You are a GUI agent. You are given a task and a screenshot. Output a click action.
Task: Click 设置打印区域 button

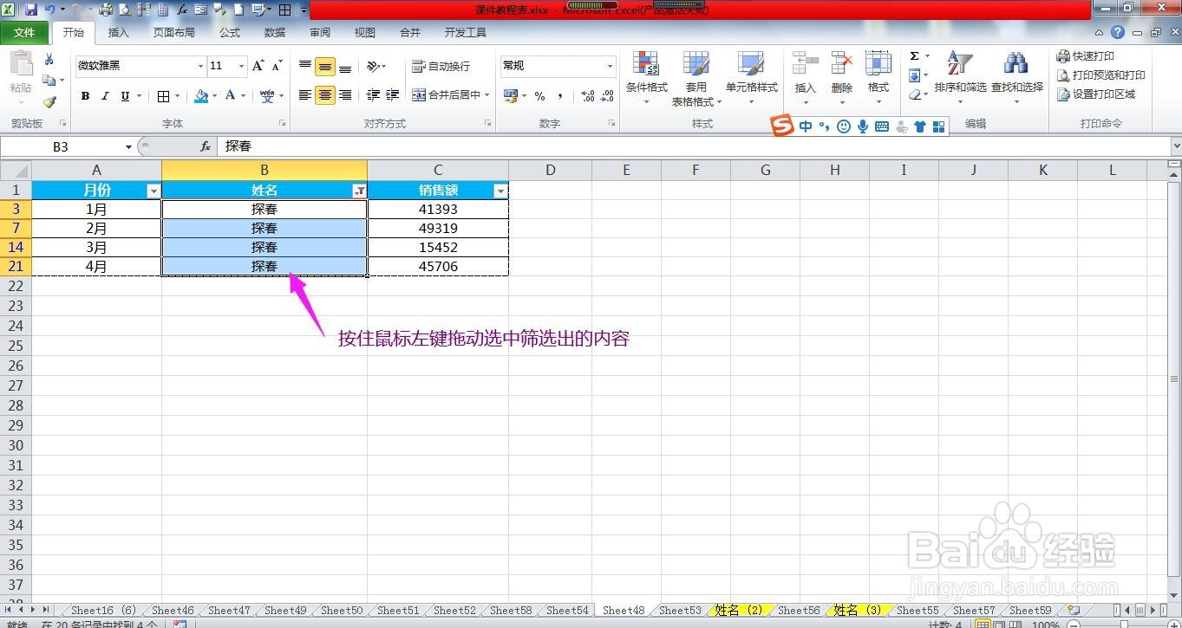pyautogui.click(x=1095, y=94)
